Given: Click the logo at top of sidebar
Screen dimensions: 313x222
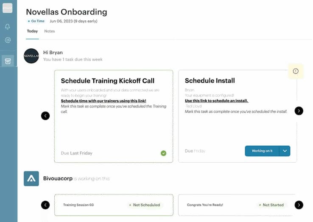Looking at the screenshot, I should click(8, 8).
